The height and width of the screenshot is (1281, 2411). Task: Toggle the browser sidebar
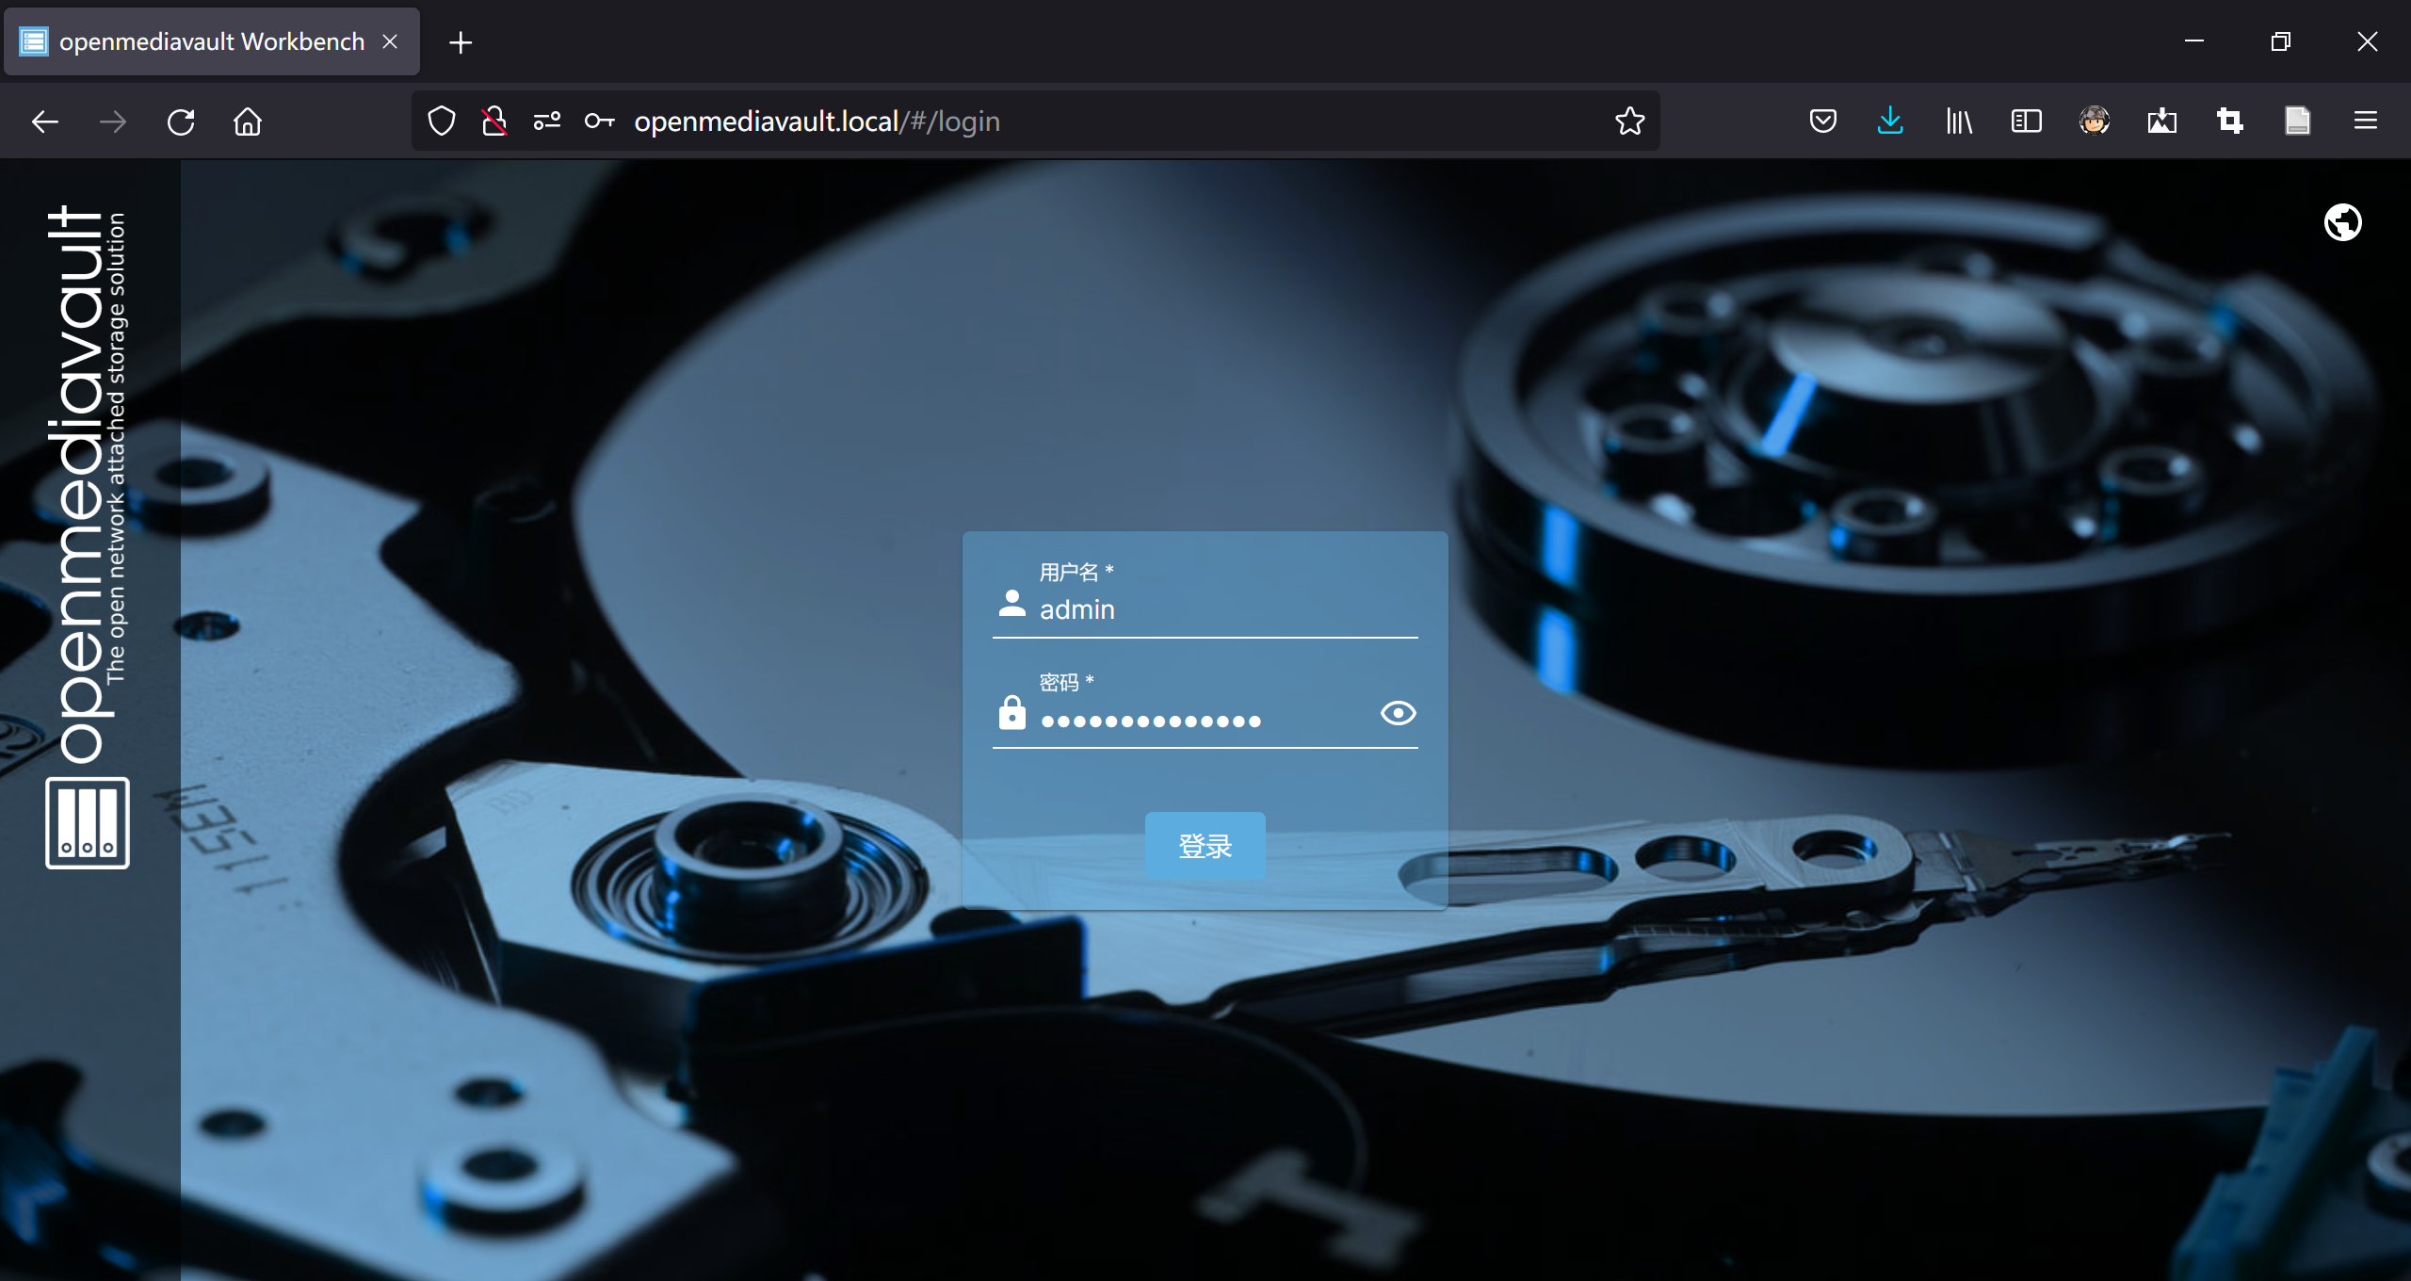pyautogui.click(x=2026, y=122)
